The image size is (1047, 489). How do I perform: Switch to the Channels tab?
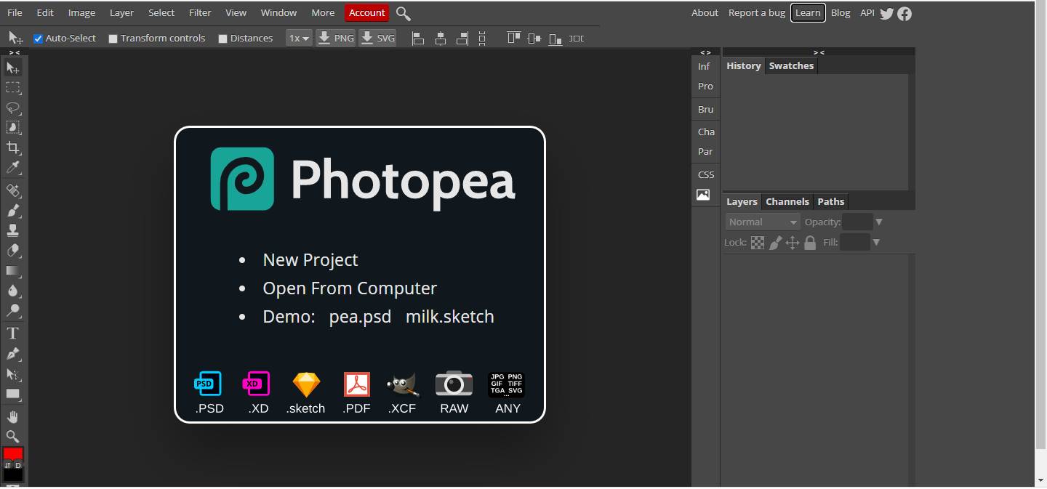(x=787, y=202)
